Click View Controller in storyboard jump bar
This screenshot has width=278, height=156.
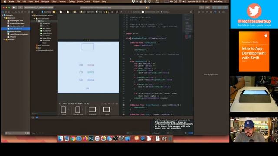pyautogui.click(x=87, y=12)
